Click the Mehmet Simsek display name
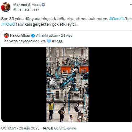 27,5
